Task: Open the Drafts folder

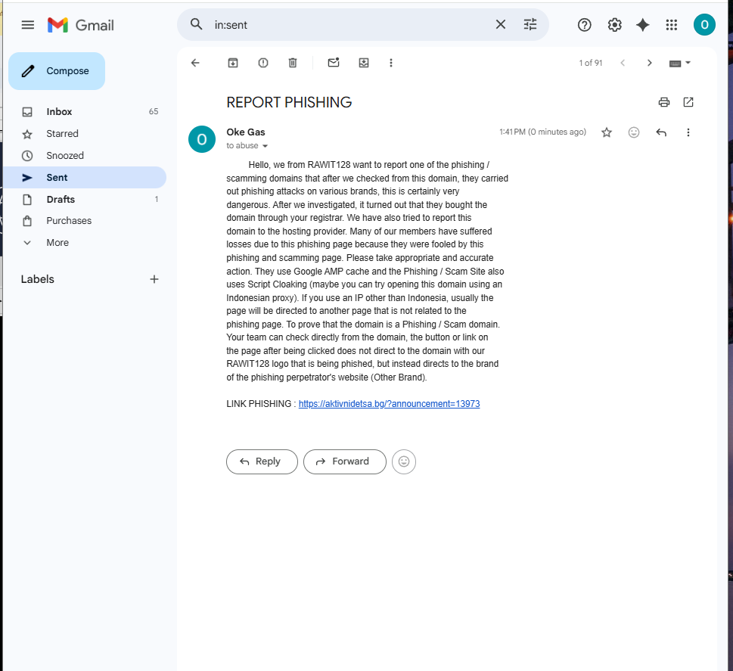Action: [85, 199]
